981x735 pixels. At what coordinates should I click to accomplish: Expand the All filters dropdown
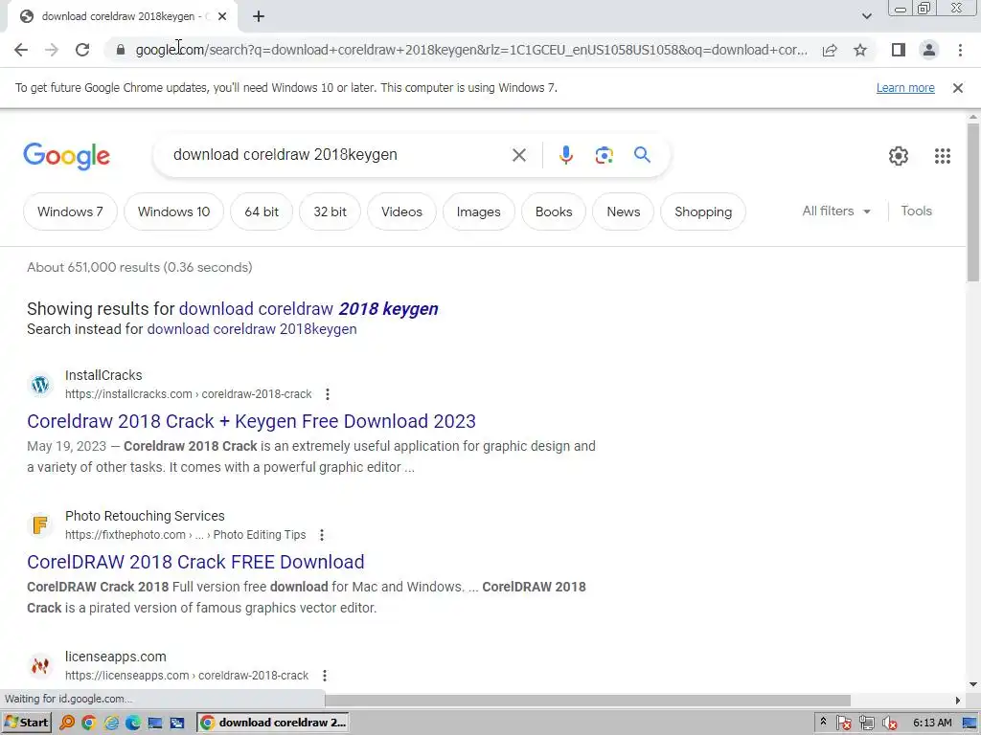point(836,212)
